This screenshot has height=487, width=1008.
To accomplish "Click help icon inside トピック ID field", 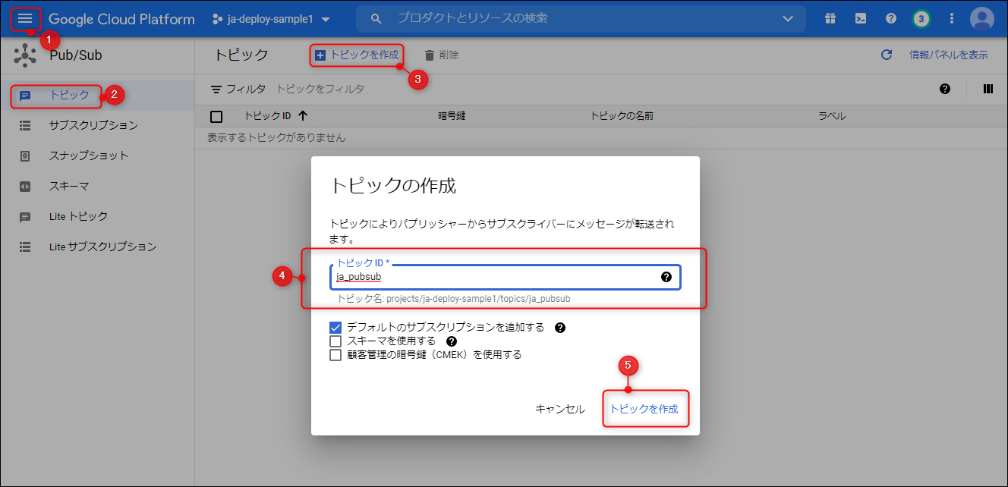I will 666,277.
